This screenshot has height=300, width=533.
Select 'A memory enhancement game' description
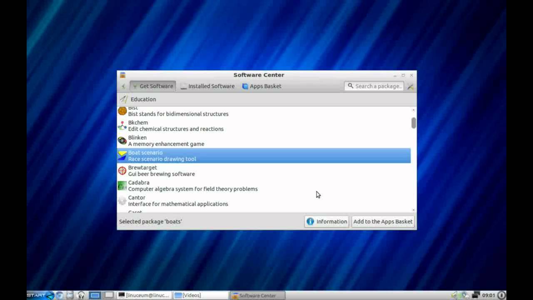pyautogui.click(x=166, y=144)
